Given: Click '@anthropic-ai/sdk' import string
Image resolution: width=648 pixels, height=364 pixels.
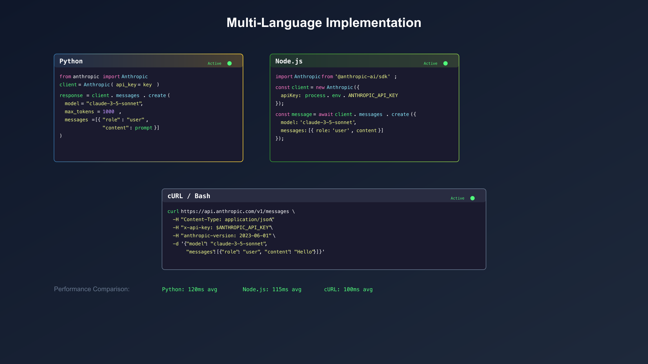Looking at the screenshot, I should click(363, 77).
